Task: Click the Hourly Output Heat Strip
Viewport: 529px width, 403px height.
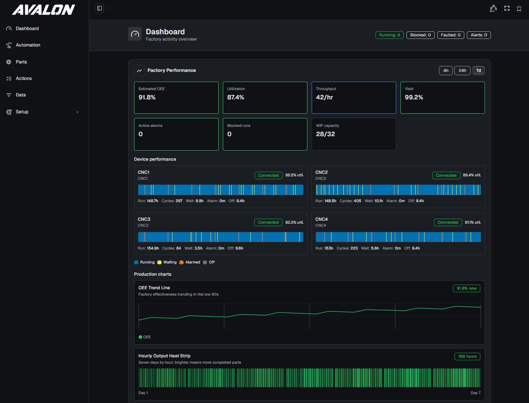Action: (310, 378)
